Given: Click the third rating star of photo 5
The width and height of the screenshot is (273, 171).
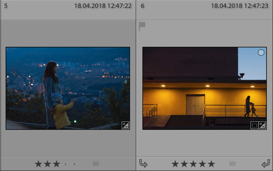Looking at the screenshot, I should (56, 164).
